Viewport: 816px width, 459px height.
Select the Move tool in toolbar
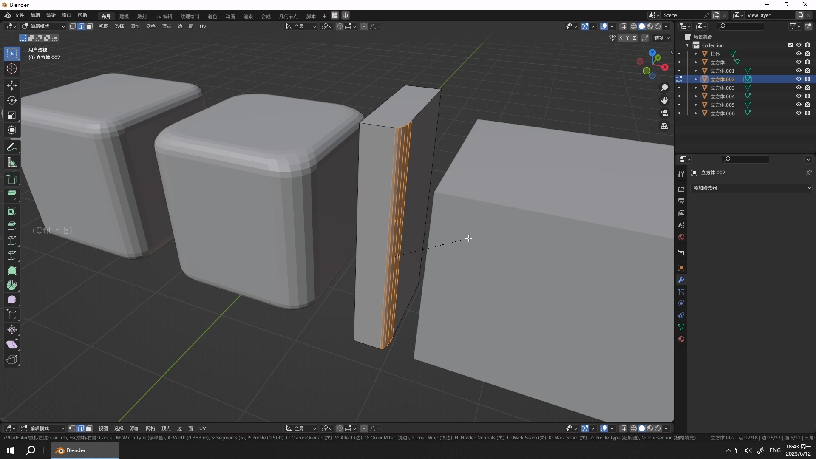pyautogui.click(x=12, y=85)
